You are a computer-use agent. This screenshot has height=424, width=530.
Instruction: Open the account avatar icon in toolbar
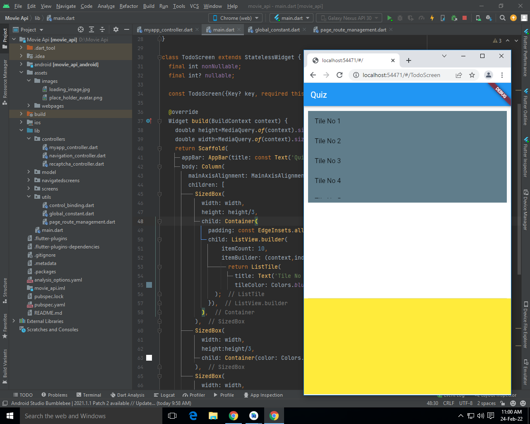point(524,18)
